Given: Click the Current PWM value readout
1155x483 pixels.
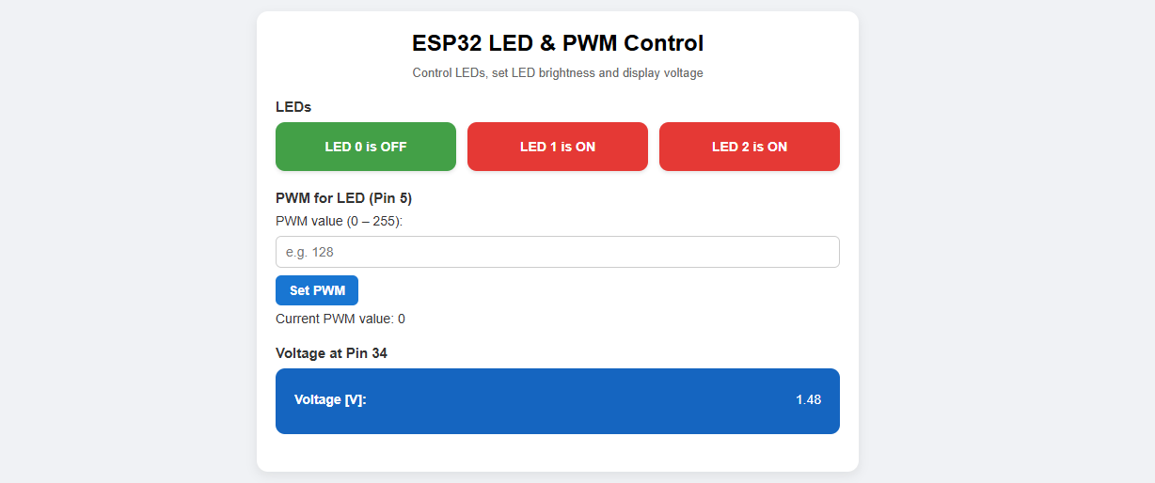Looking at the screenshot, I should pos(340,319).
